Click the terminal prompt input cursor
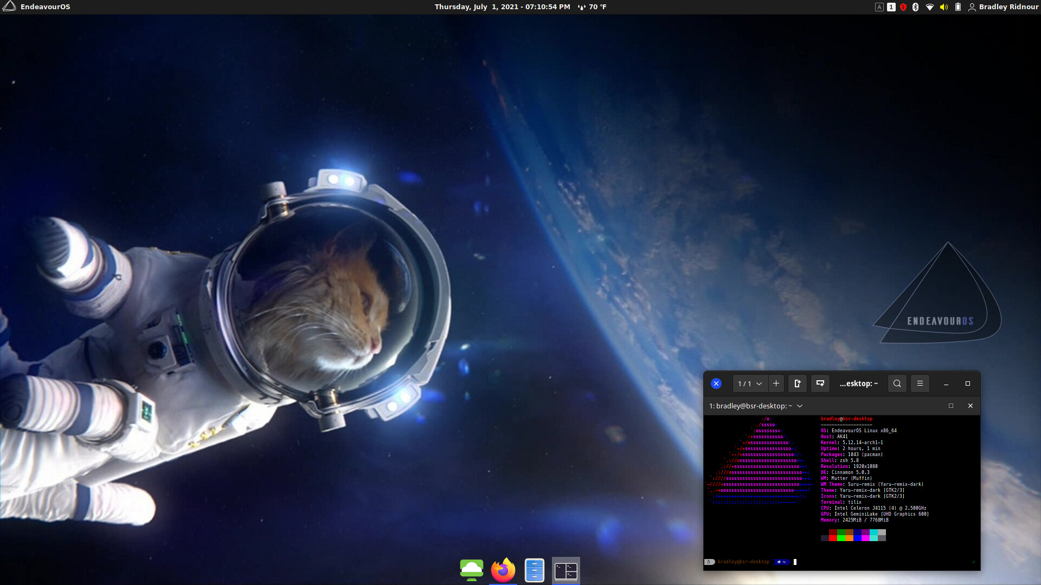This screenshot has width=1041, height=585. point(795,562)
